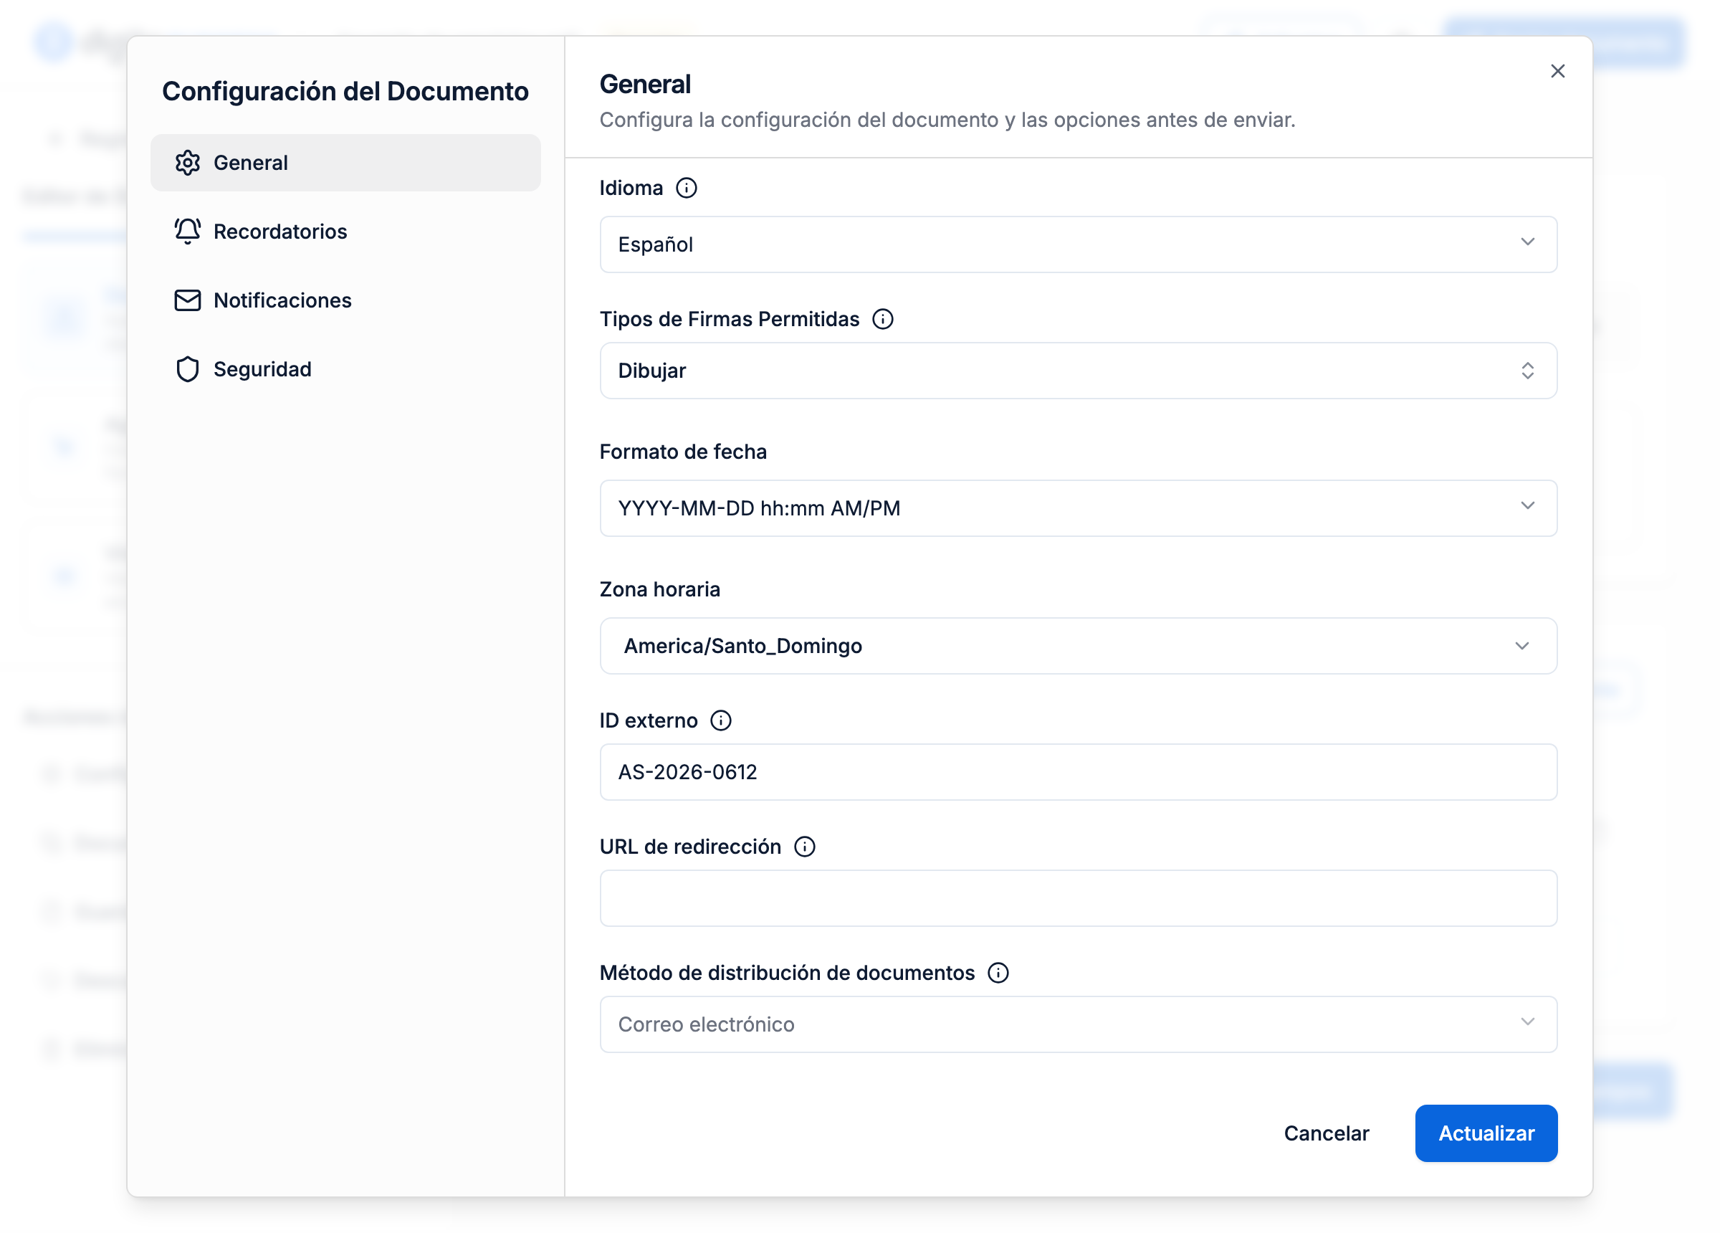Click the 'Configuración del Documento' heading
Image resolution: width=1720 pixels, height=1233 pixels.
(x=346, y=91)
